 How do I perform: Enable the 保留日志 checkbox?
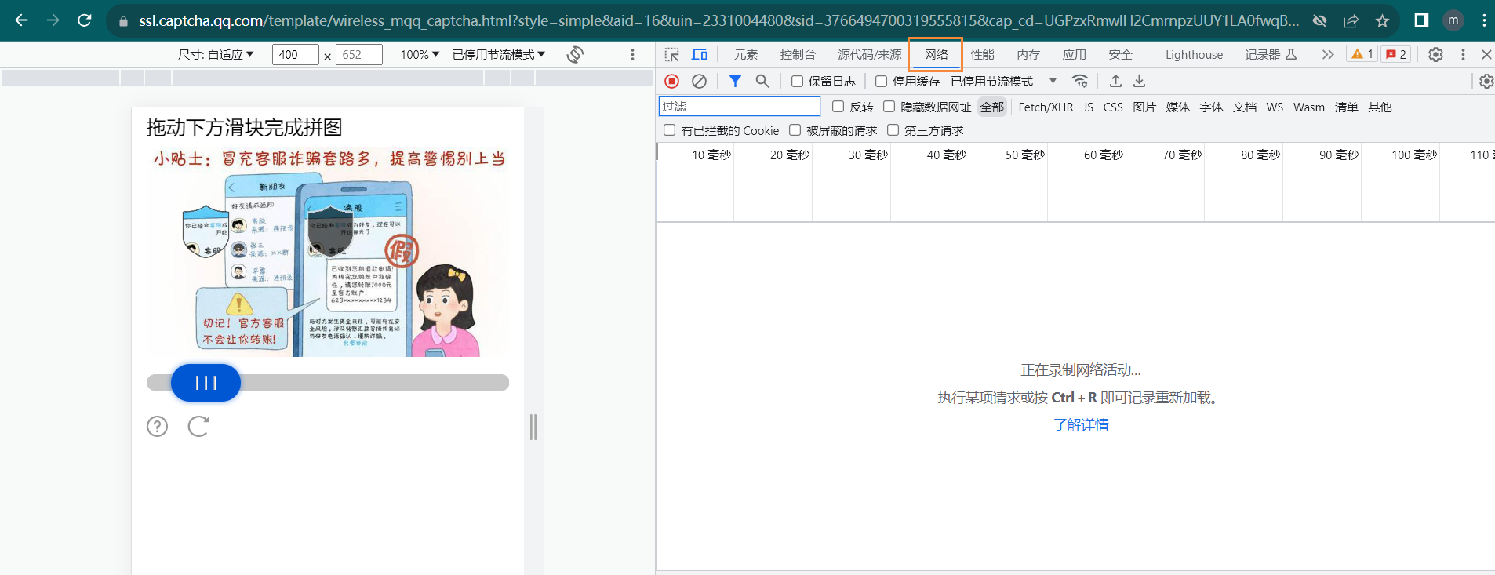tap(797, 81)
